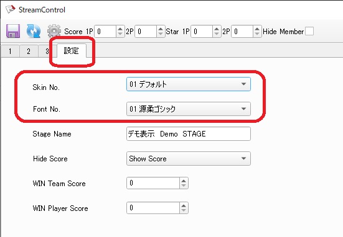The image size is (343, 237).
Task: Decrease Score 2P with down arrow
Action: pos(161,35)
